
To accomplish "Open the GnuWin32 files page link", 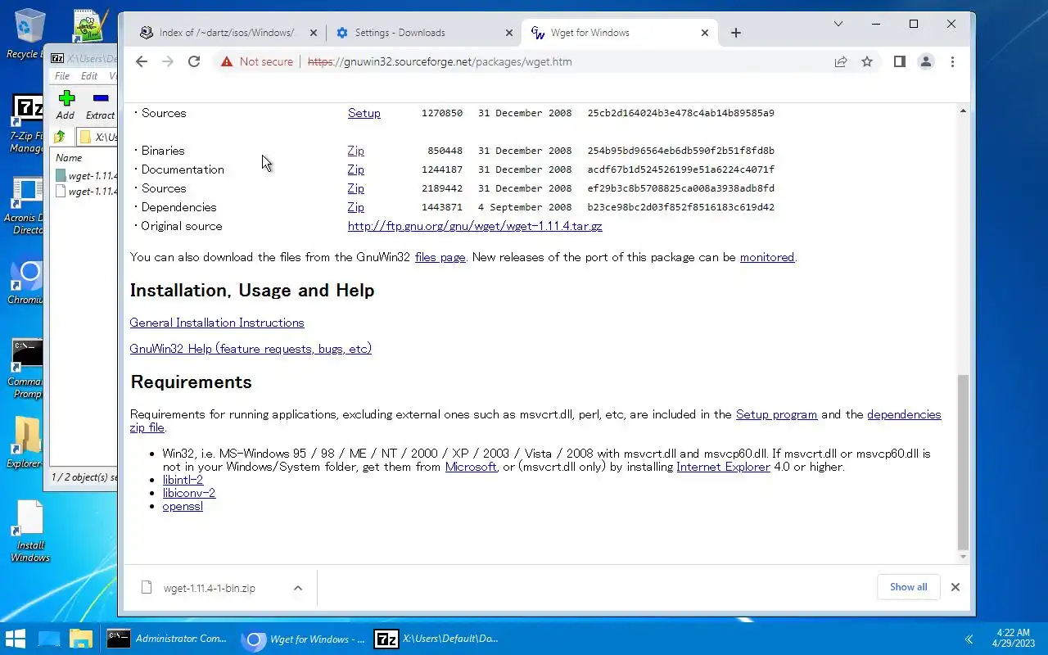I will tap(440, 257).
